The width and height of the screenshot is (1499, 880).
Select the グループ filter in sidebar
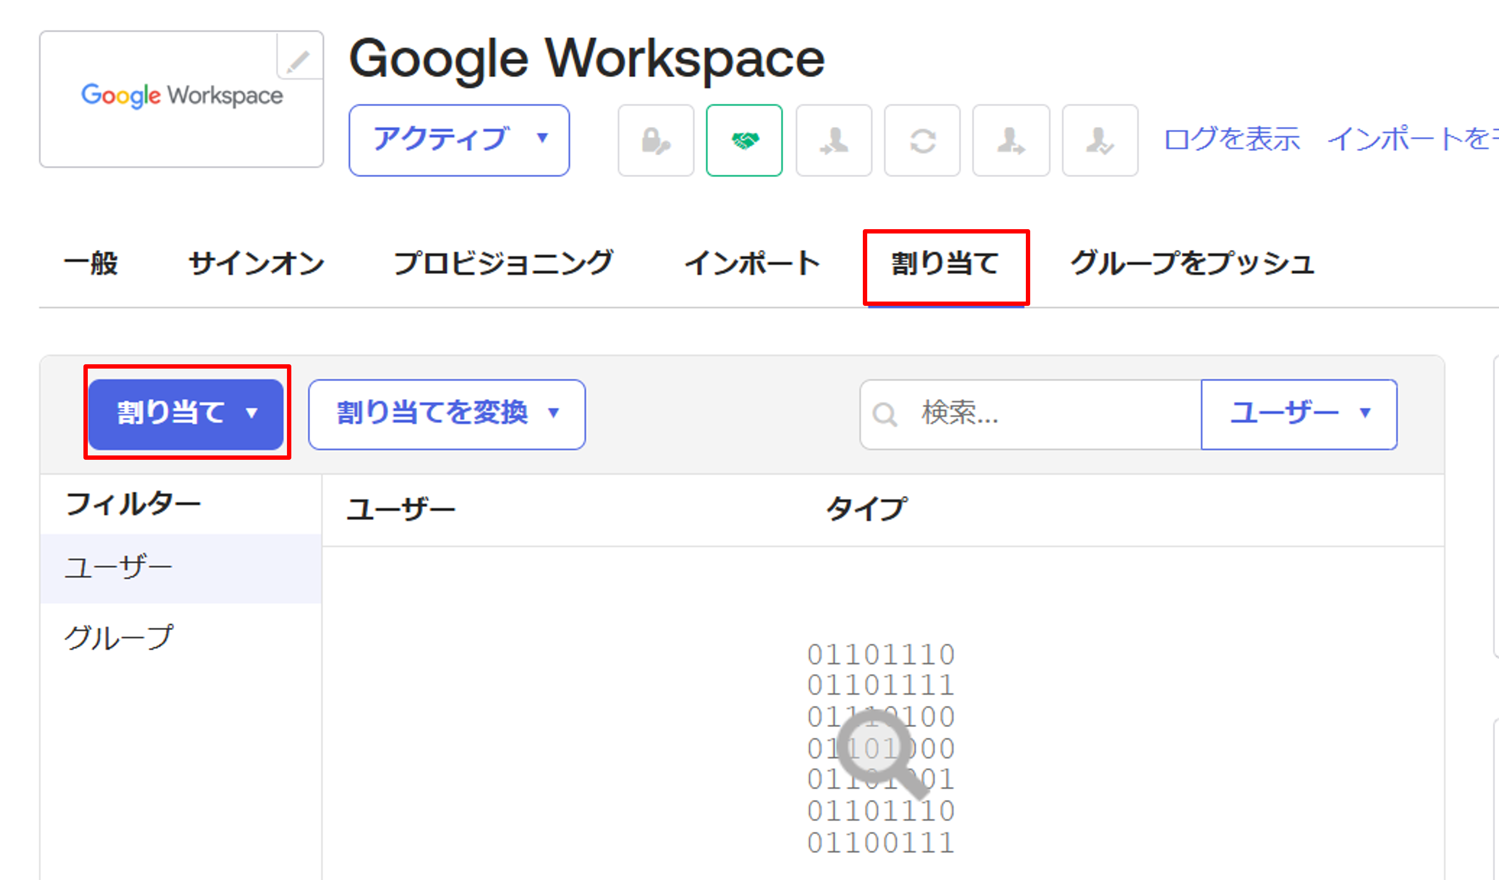click(x=181, y=638)
